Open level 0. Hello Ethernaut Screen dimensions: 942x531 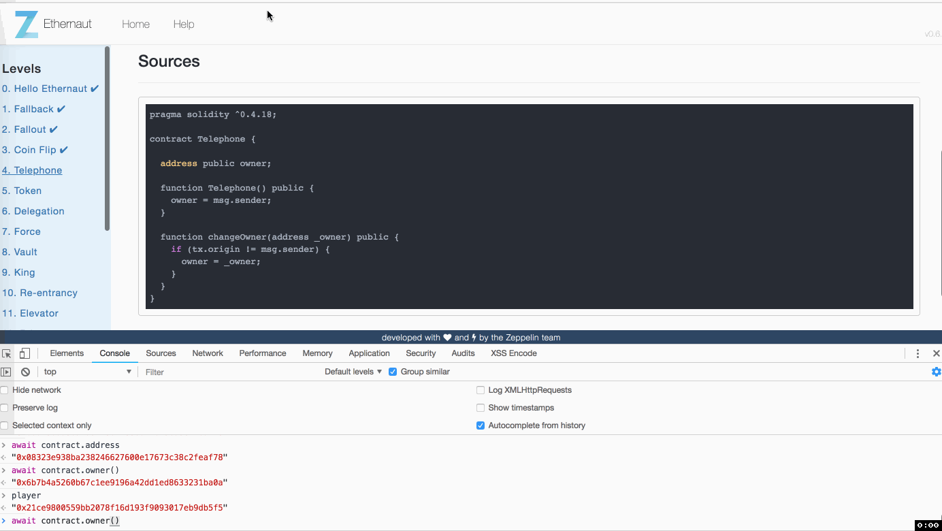point(50,88)
